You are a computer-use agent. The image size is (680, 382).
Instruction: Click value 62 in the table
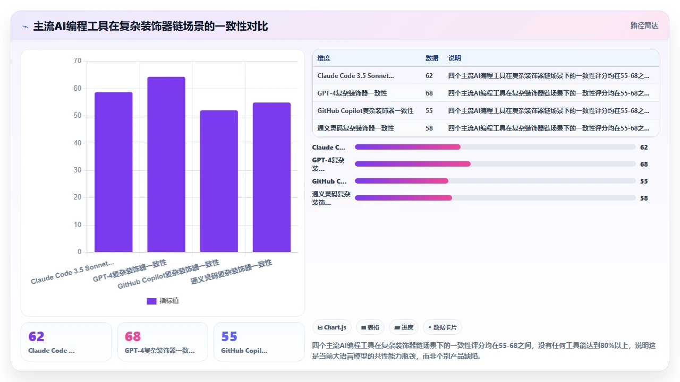tap(429, 76)
